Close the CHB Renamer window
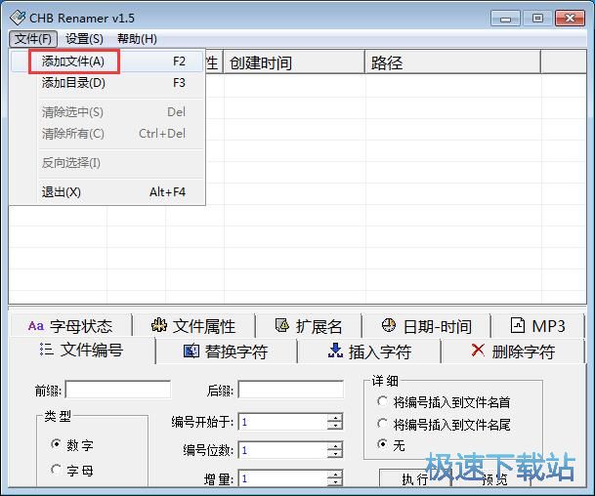Screen dimensions: 595x496 pyautogui.click(x=570, y=19)
